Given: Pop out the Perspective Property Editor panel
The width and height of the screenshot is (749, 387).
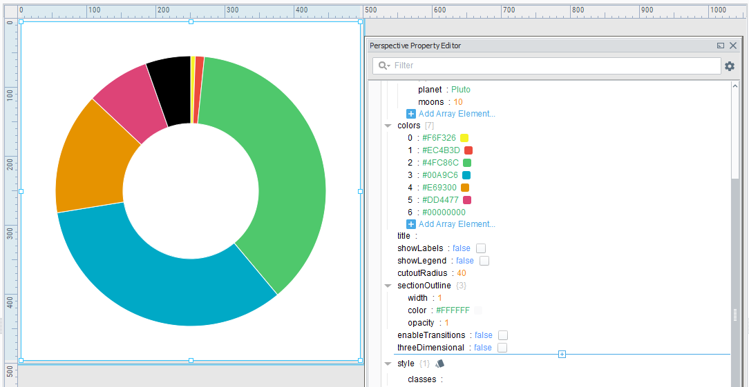Looking at the screenshot, I should pyautogui.click(x=721, y=46).
